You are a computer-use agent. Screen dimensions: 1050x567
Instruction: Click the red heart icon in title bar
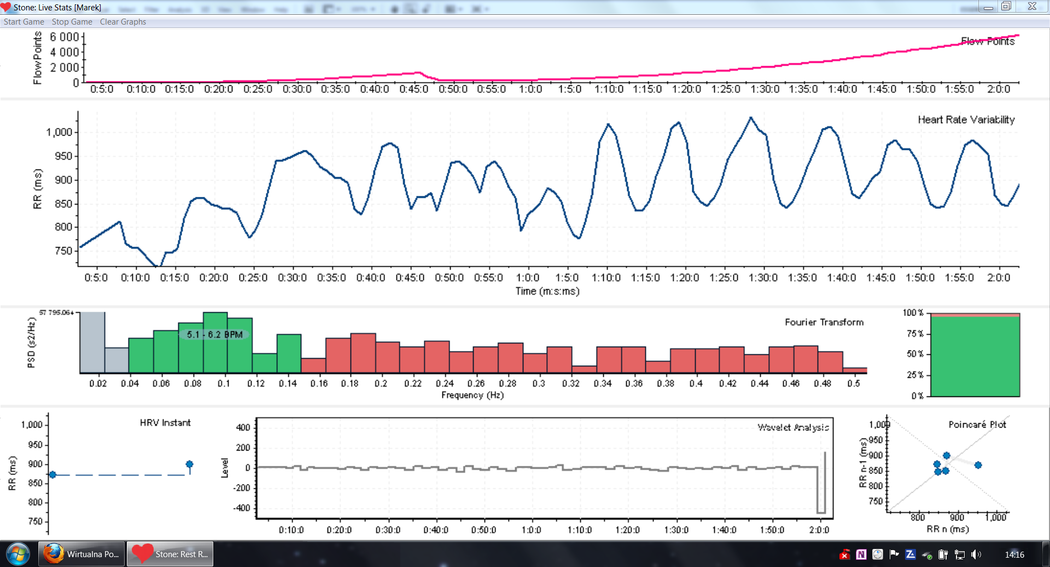click(x=6, y=7)
